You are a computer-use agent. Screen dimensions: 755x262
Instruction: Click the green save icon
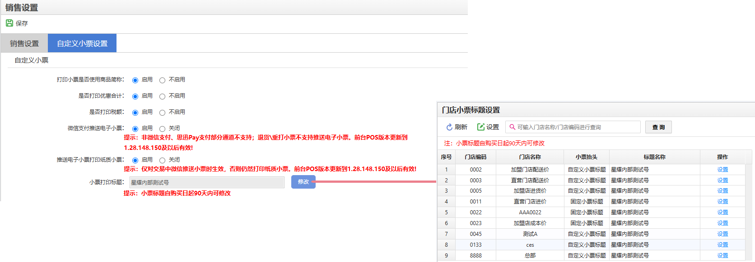pyautogui.click(x=9, y=23)
